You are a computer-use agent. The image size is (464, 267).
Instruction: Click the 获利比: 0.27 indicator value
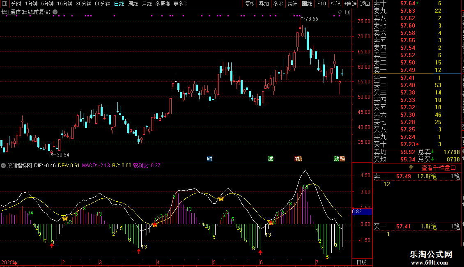click(147, 166)
